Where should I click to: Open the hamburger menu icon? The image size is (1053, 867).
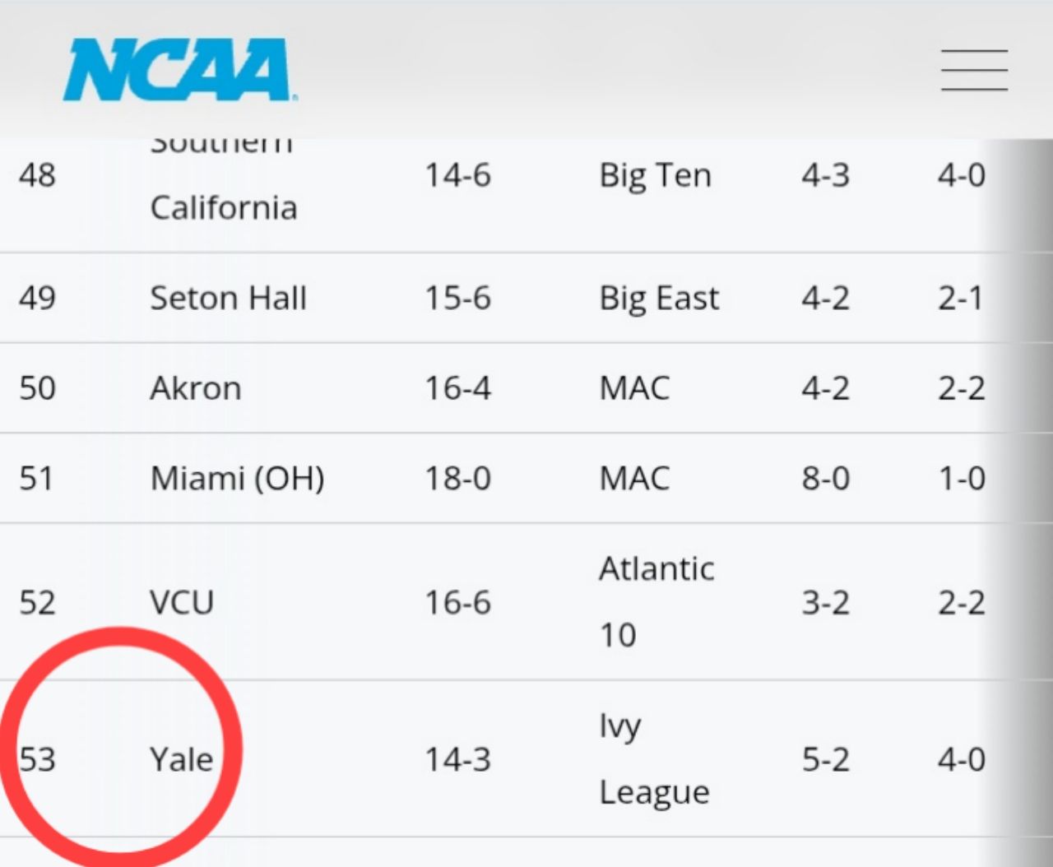point(974,69)
